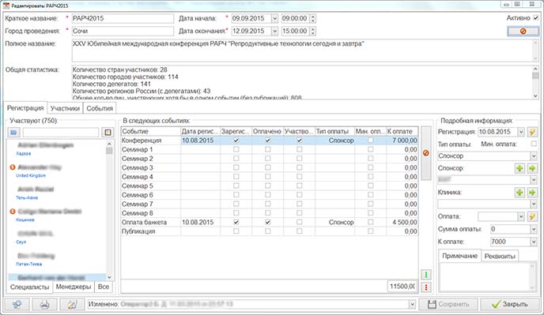Open the Оплата dropdown

tap(521, 216)
